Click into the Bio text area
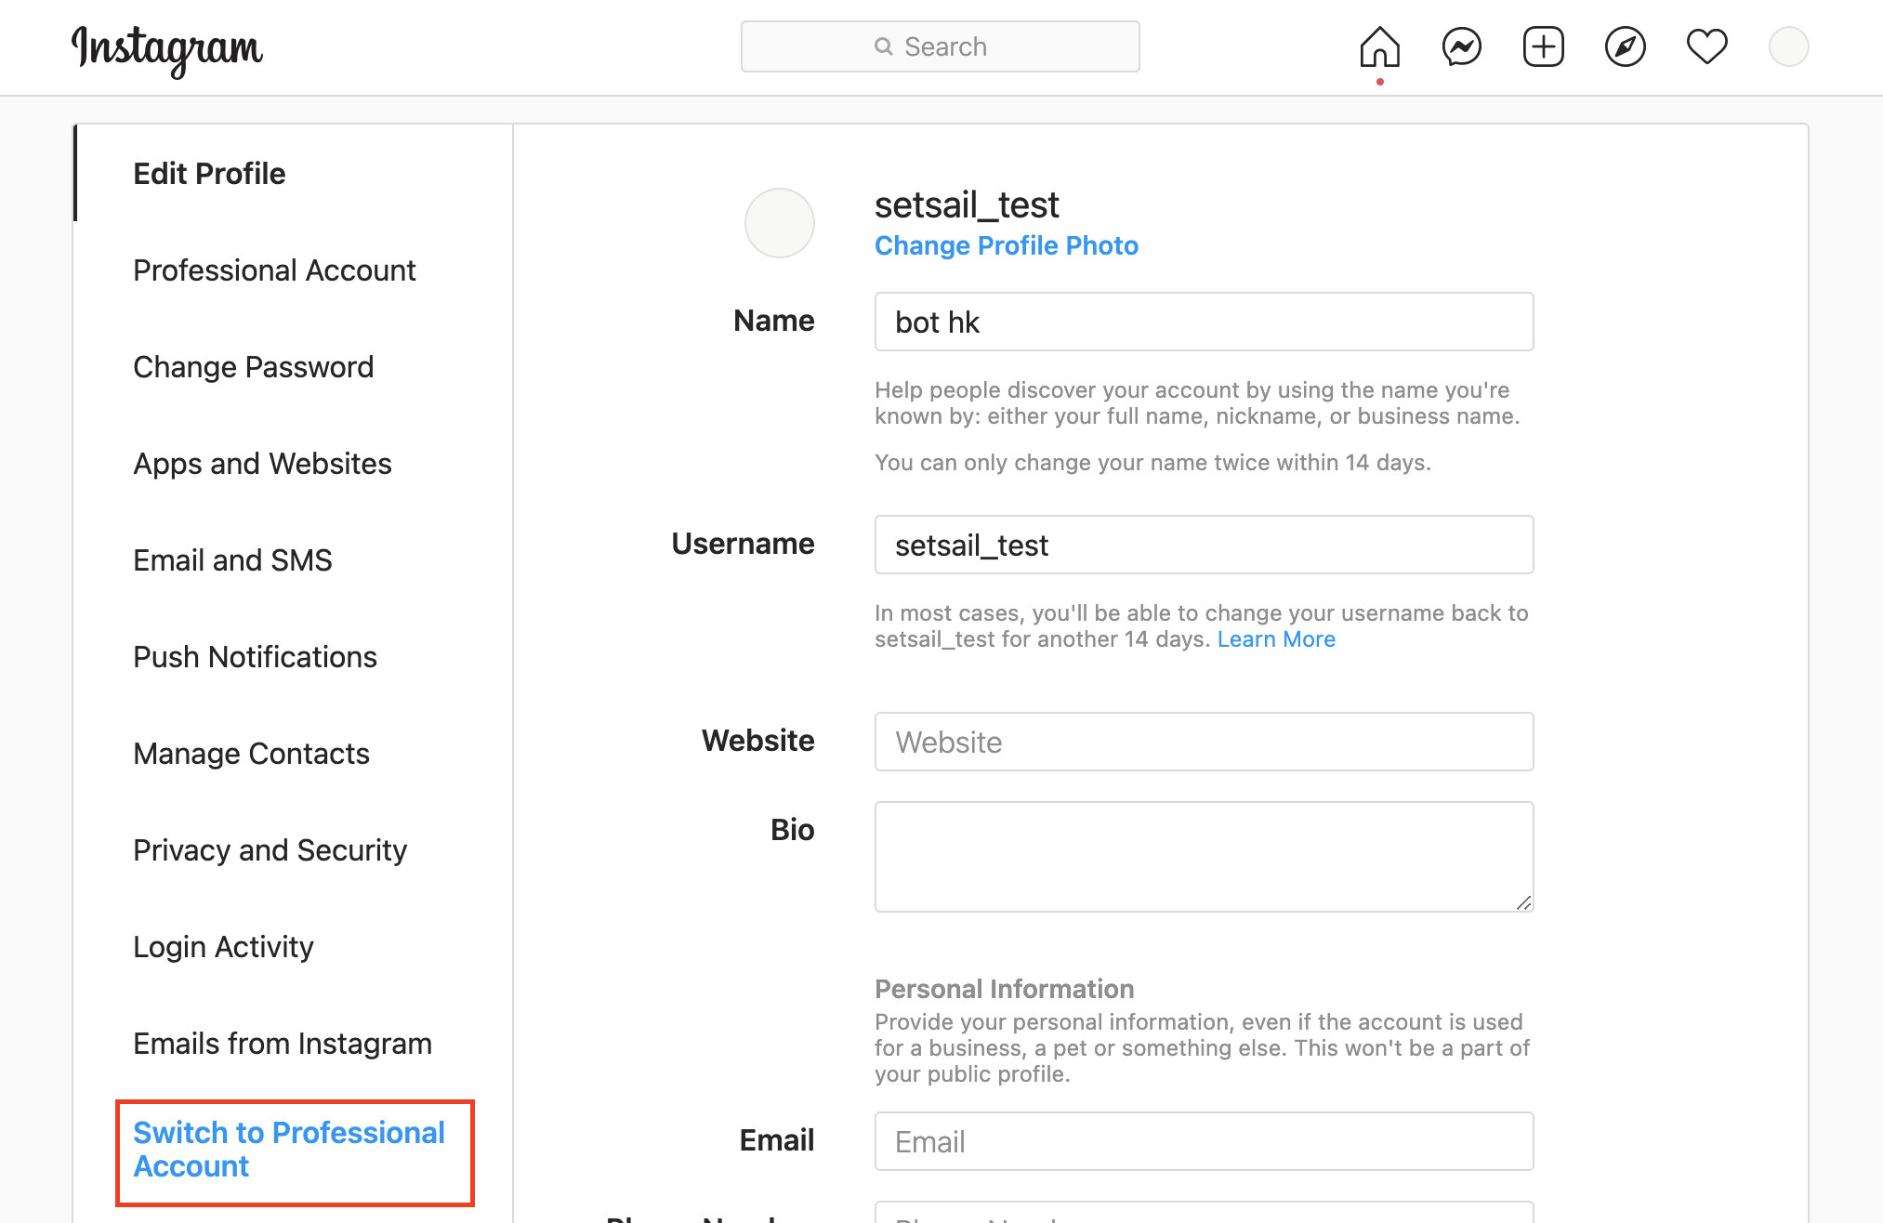 pyautogui.click(x=1204, y=857)
